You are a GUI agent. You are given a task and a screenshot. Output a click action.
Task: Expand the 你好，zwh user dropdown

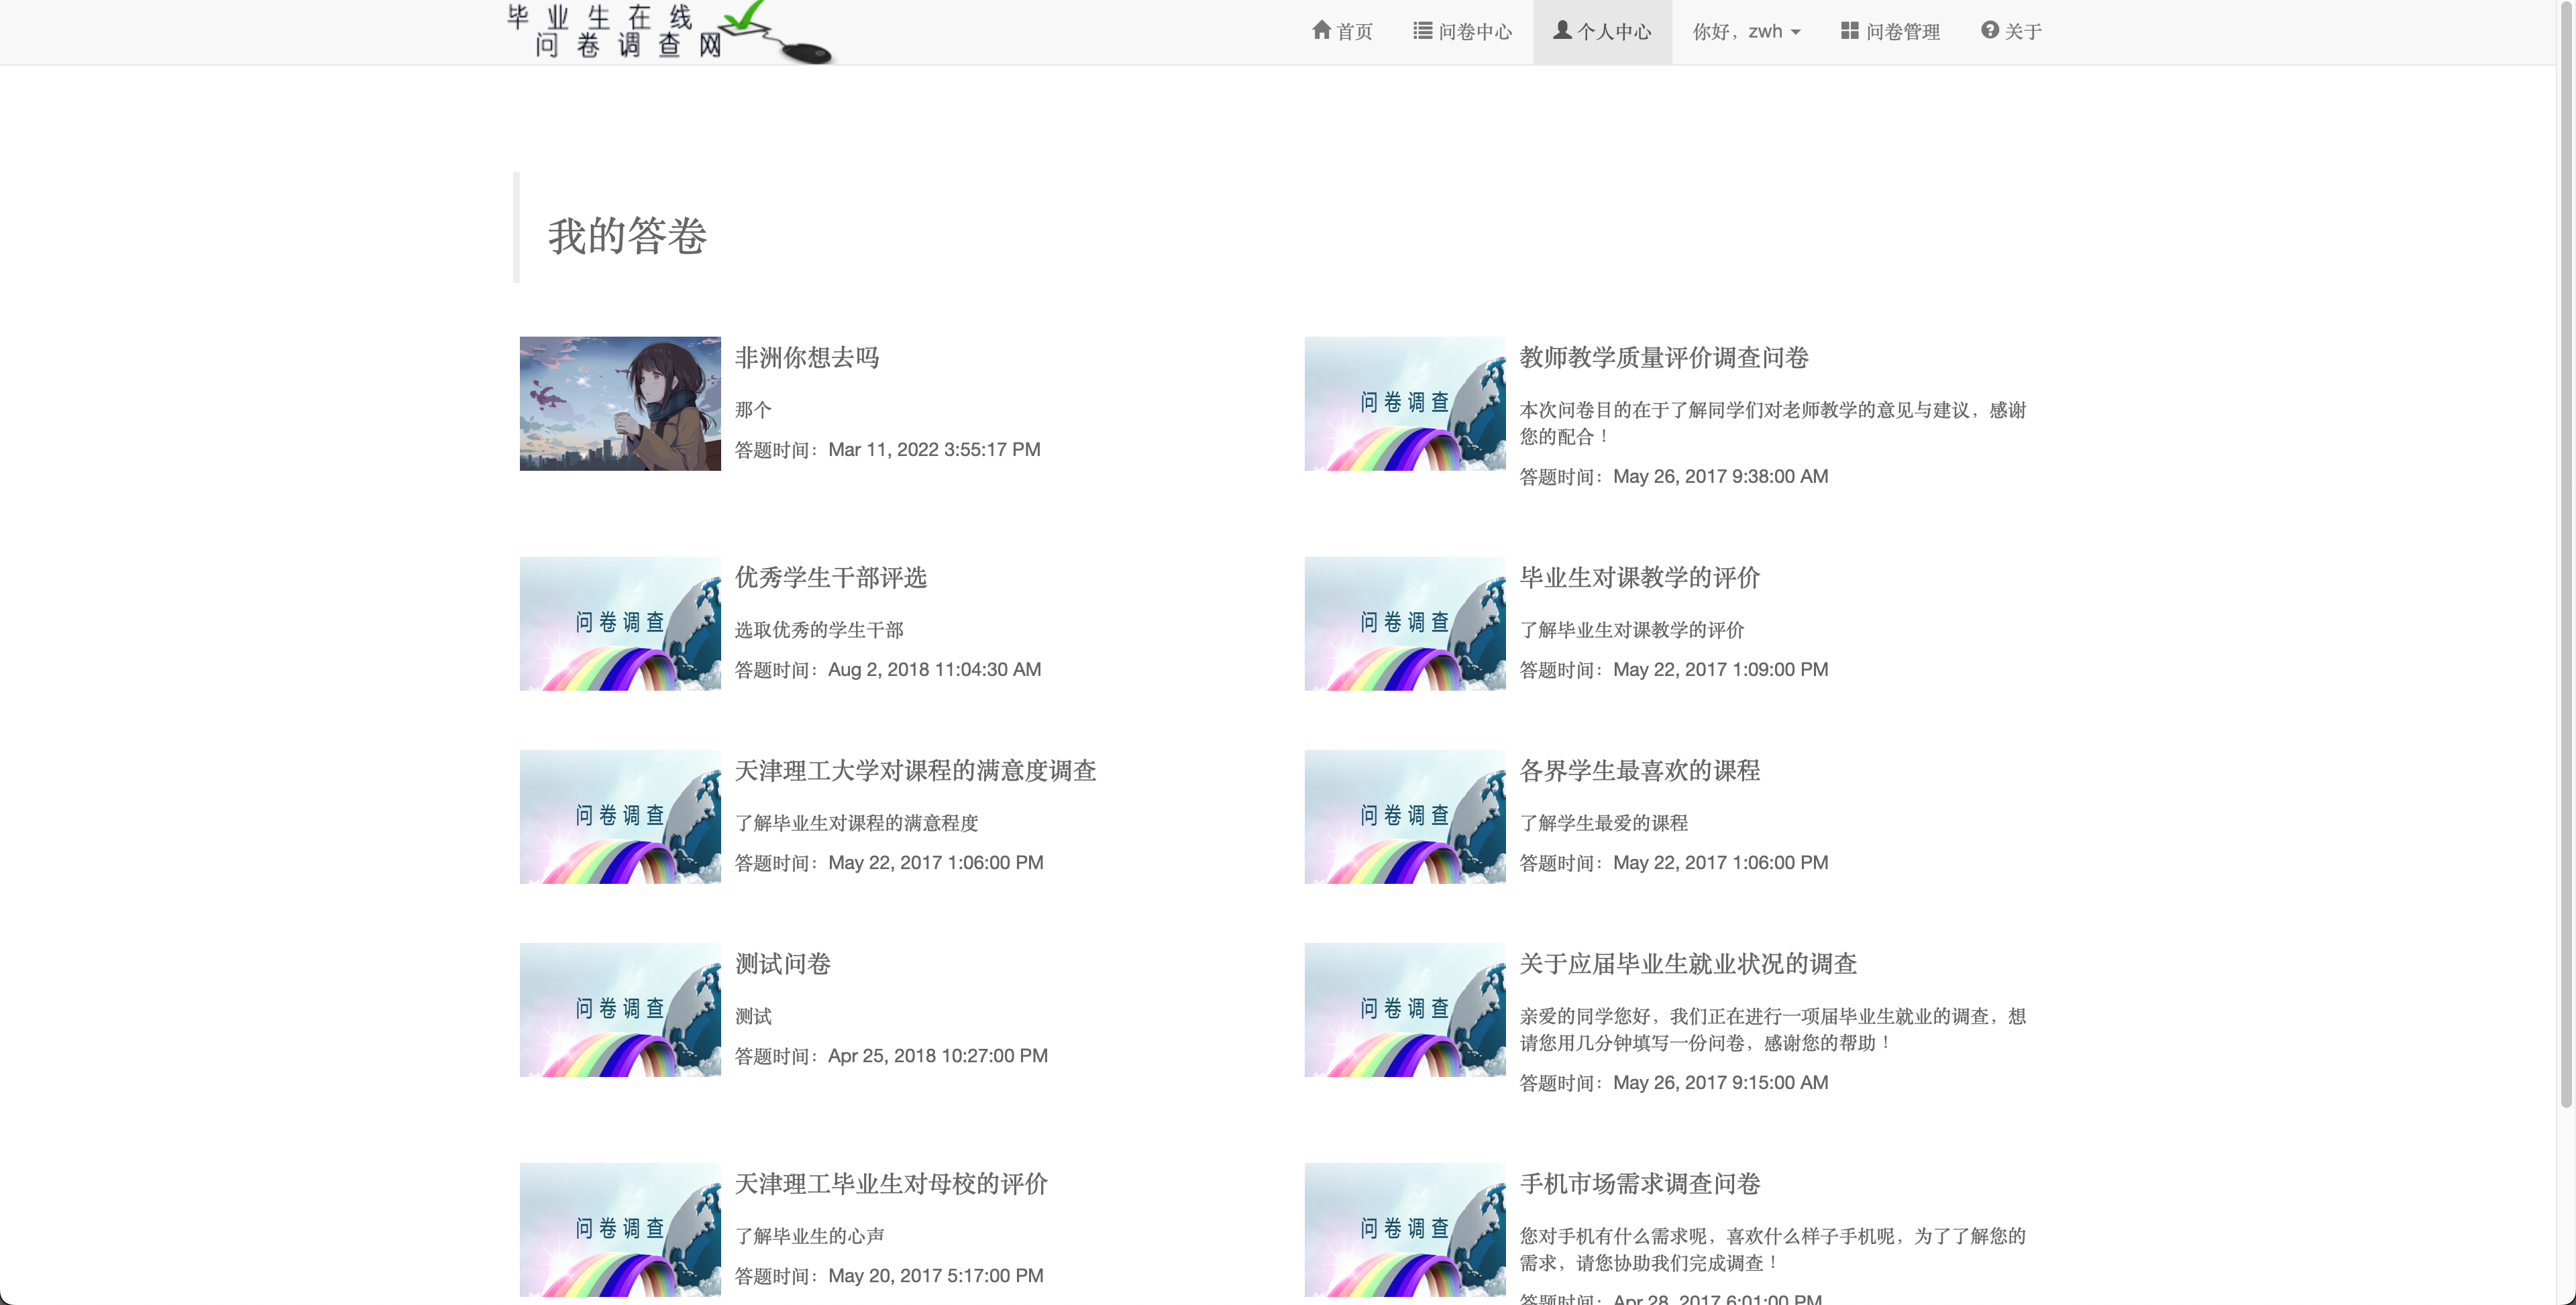(x=1746, y=32)
